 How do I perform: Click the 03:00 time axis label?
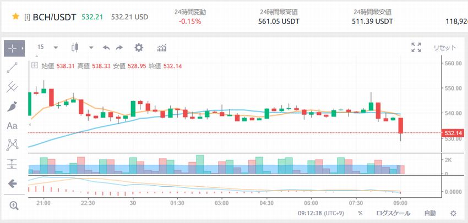point(222,203)
